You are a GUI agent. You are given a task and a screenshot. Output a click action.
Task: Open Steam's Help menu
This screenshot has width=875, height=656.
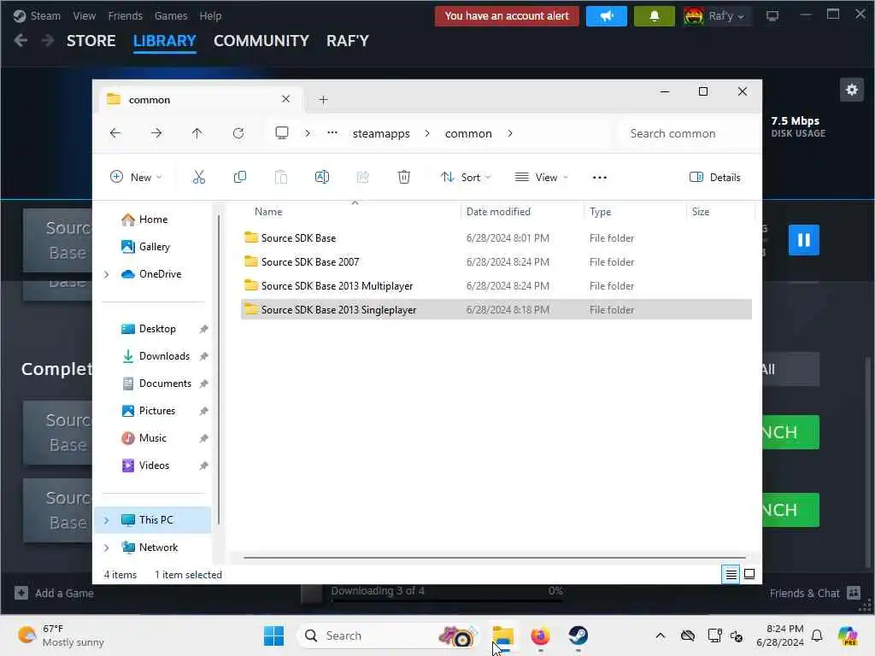click(x=210, y=15)
